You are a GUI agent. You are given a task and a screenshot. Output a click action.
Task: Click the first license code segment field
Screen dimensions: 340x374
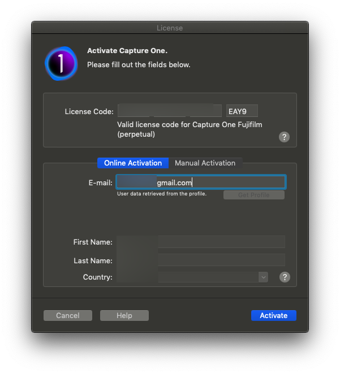[134, 110]
